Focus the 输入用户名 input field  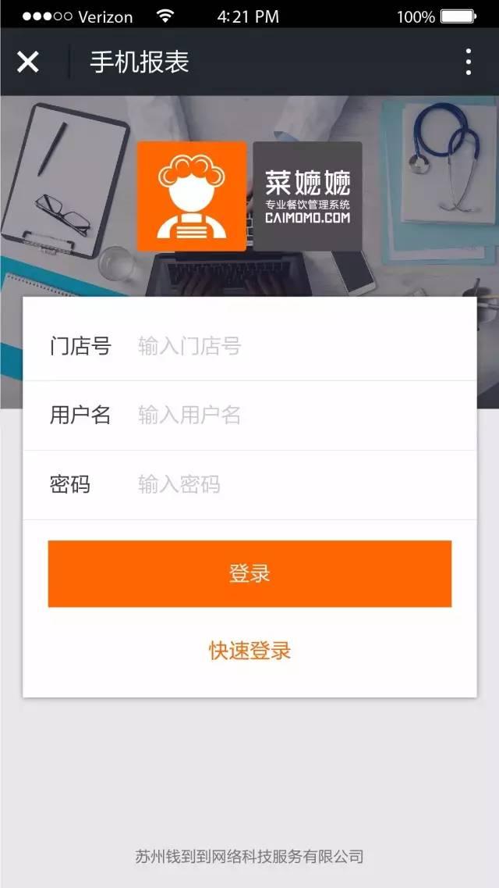tap(299, 415)
